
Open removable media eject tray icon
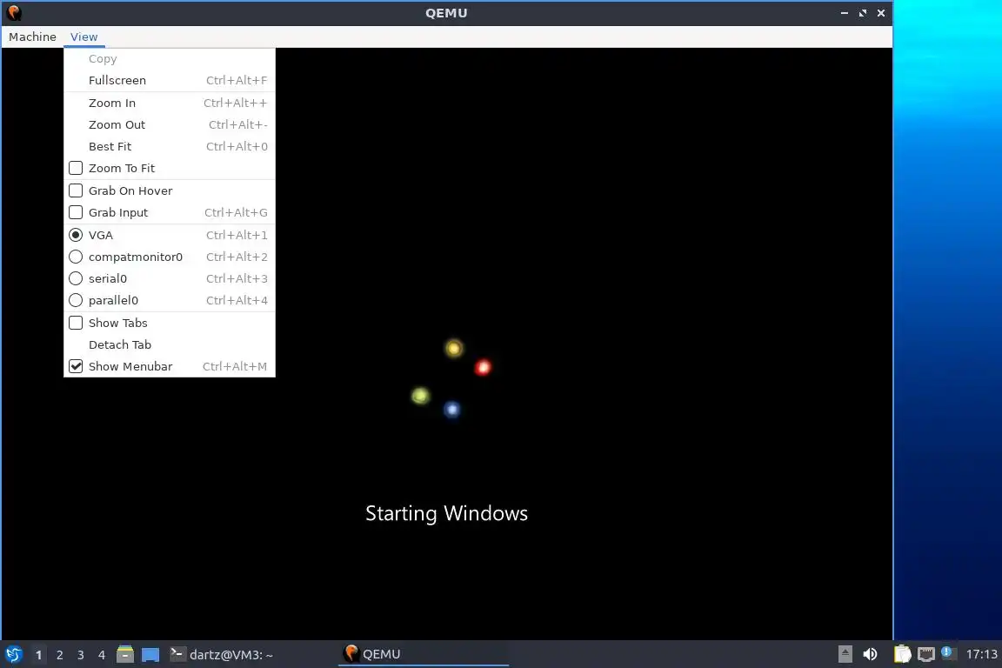(x=845, y=654)
